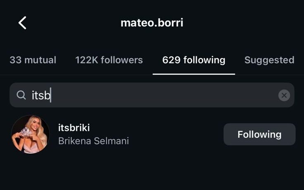Open the 122K followers tab
Image resolution: width=304 pixels, height=190 pixels.
pyautogui.click(x=109, y=60)
